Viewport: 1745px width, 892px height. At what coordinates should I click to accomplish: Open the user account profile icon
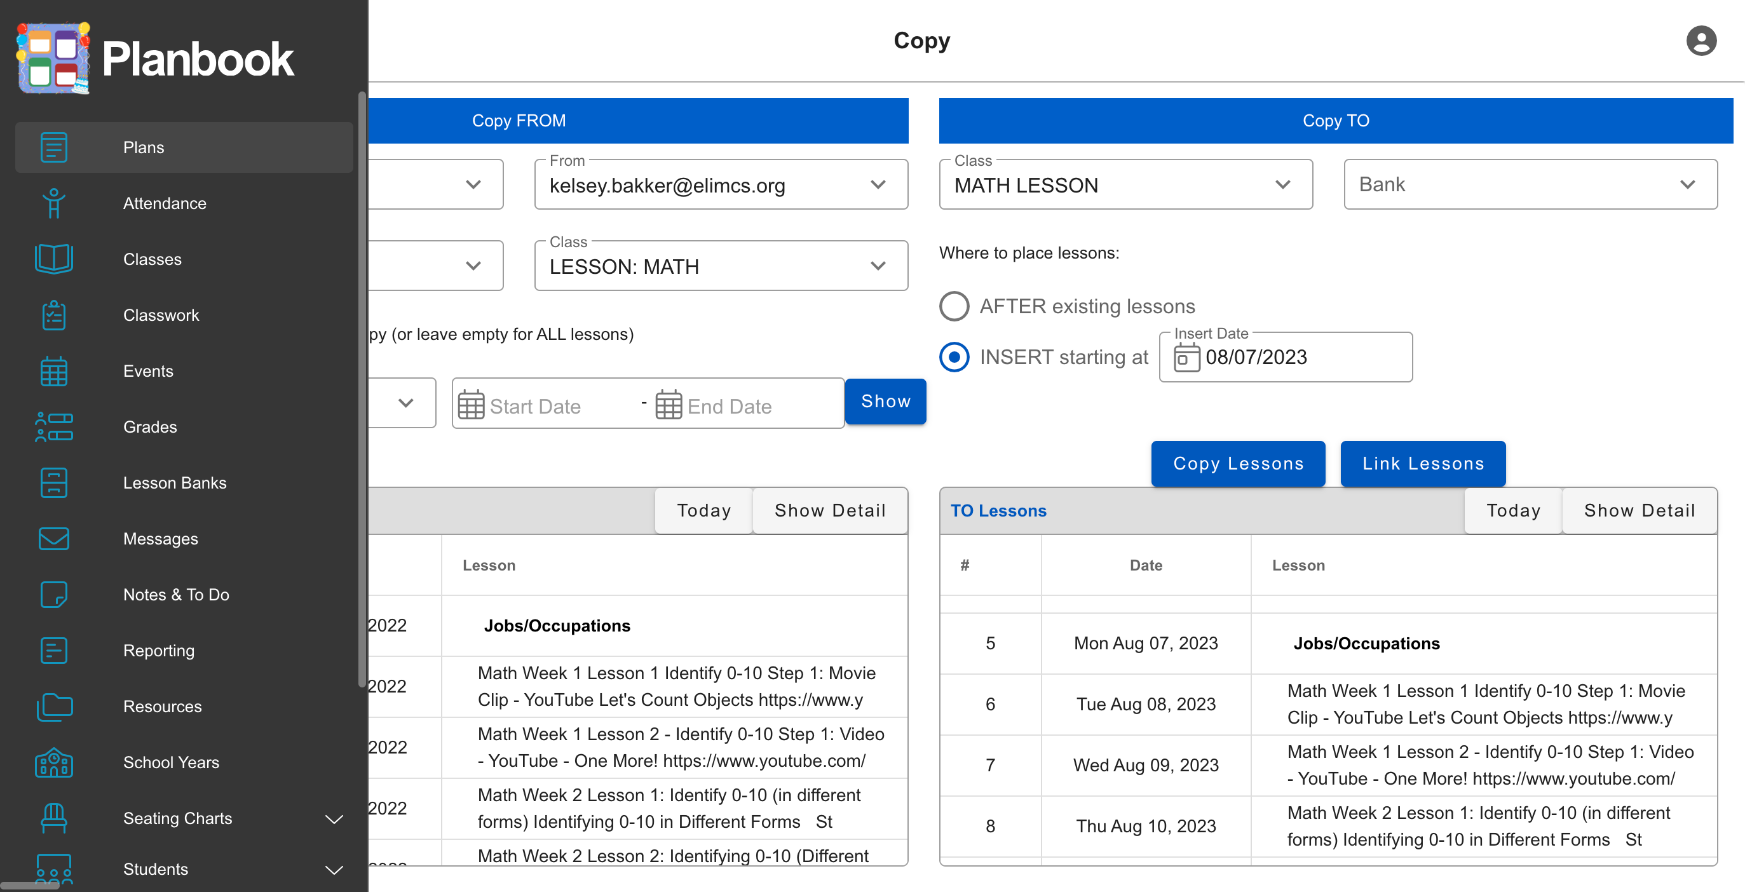1701,41
